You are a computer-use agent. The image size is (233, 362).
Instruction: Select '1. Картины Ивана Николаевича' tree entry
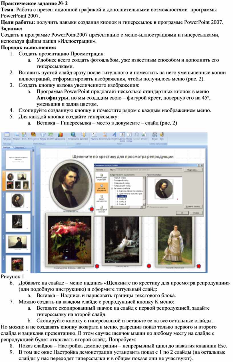click(x=129, y=191)
